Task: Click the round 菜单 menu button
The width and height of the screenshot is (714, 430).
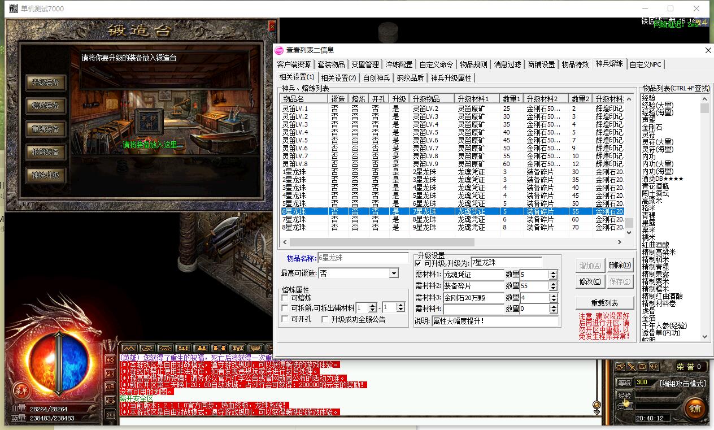Action: (21, 390)
